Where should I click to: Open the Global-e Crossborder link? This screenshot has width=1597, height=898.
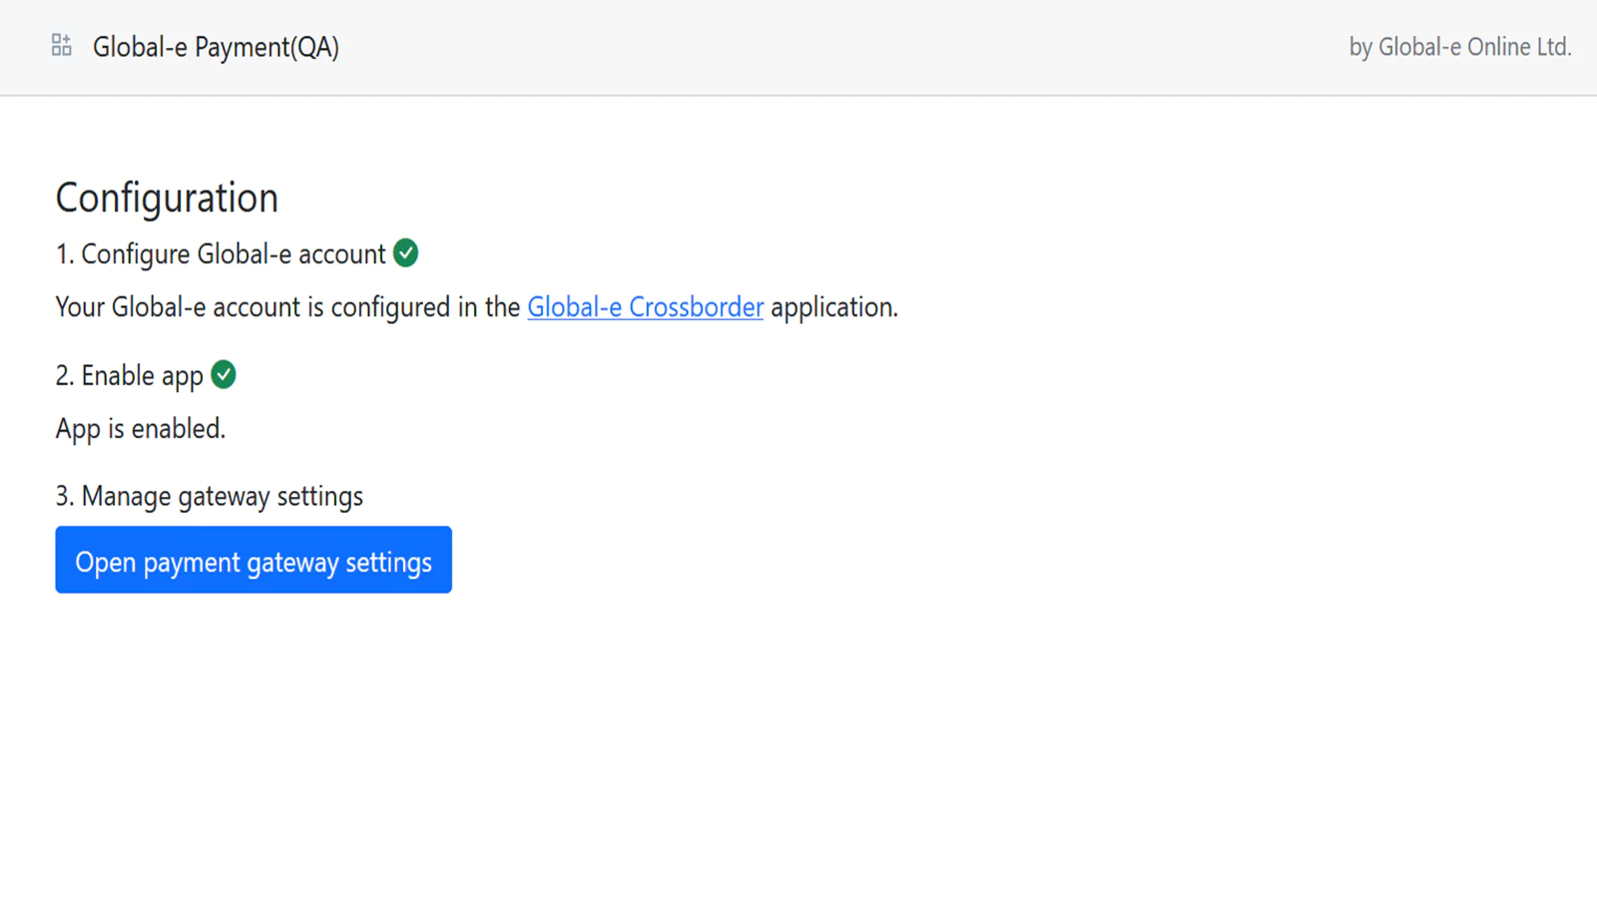coord(645,307)
